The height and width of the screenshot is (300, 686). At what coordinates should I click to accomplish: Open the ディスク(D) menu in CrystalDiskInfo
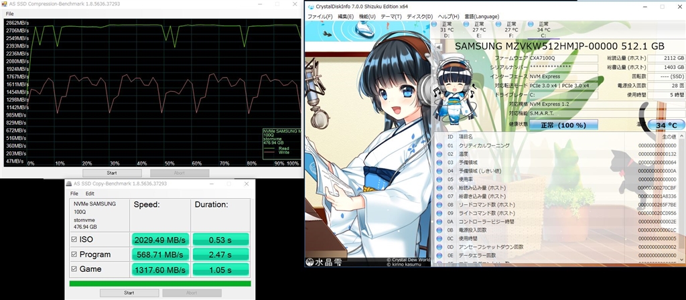click(419, 17)
